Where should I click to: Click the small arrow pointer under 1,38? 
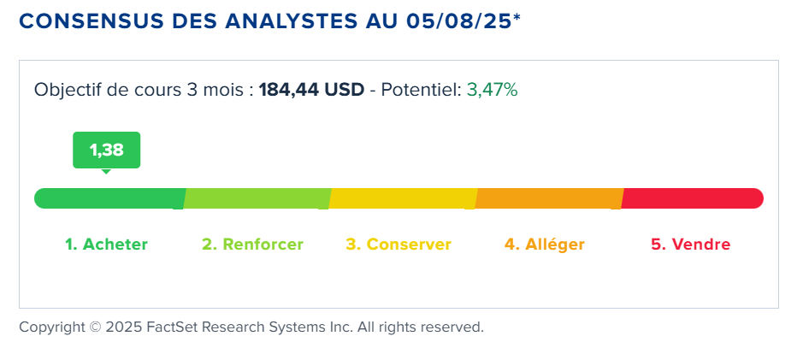point(106,172)
